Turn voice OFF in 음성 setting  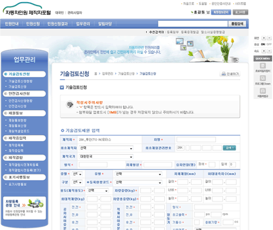click(269, 44)
